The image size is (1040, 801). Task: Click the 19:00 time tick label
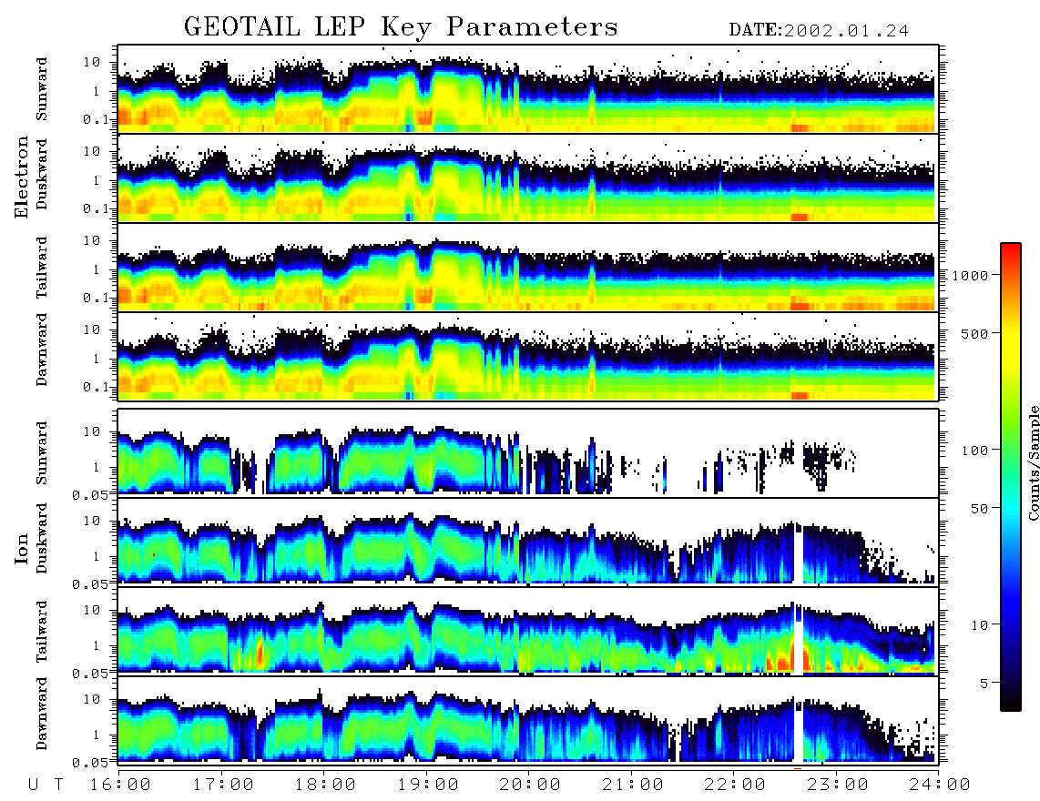tap(428, 785)
